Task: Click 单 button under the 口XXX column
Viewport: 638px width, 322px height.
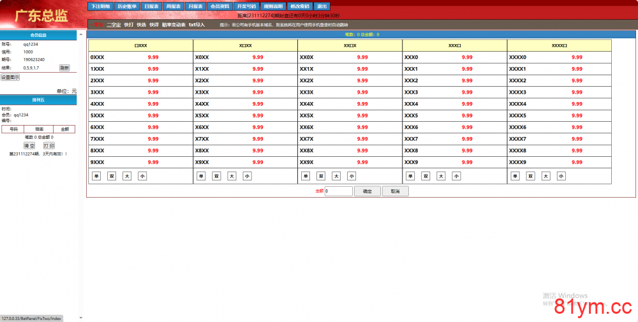Action: tap(96, 176)
